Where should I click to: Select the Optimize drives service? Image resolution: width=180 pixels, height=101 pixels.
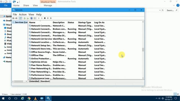(67, 62)
